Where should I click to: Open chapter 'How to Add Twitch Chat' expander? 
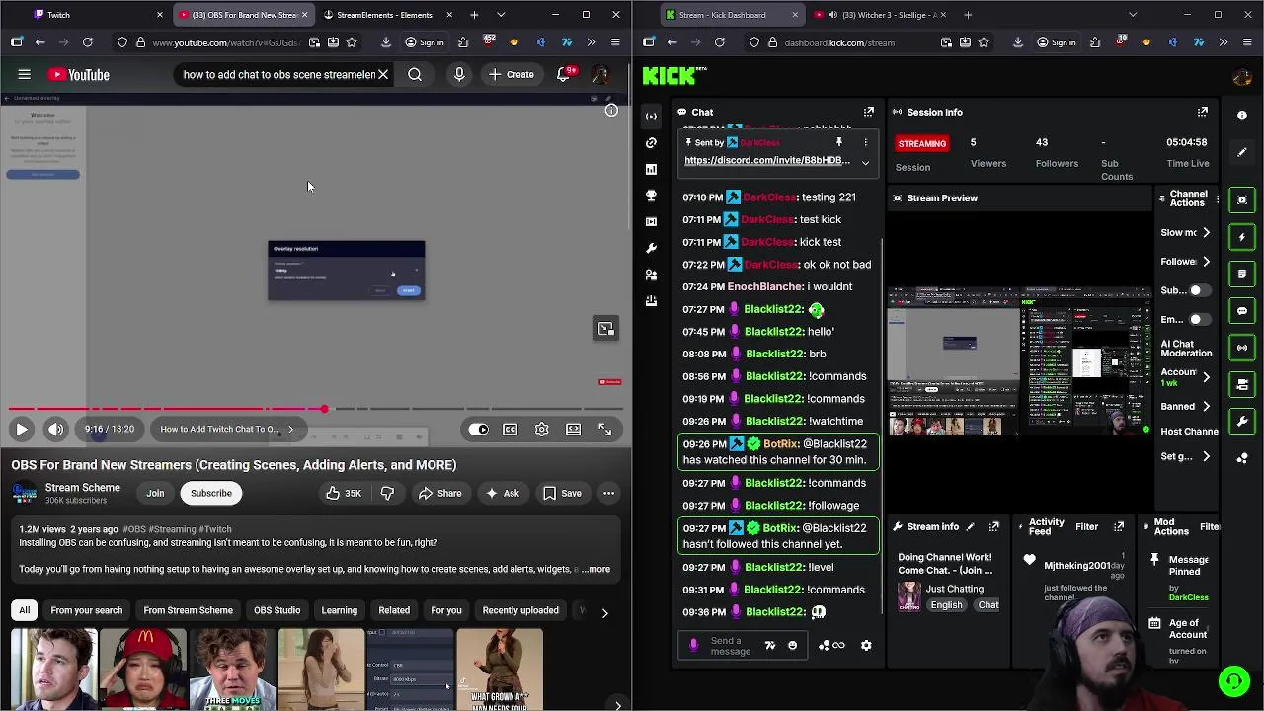click(x=226, y=429)
